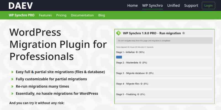Open the Home menu item
Image resolution: width=221 pixels, height=110 pixels.
click(x=132, y=5)
